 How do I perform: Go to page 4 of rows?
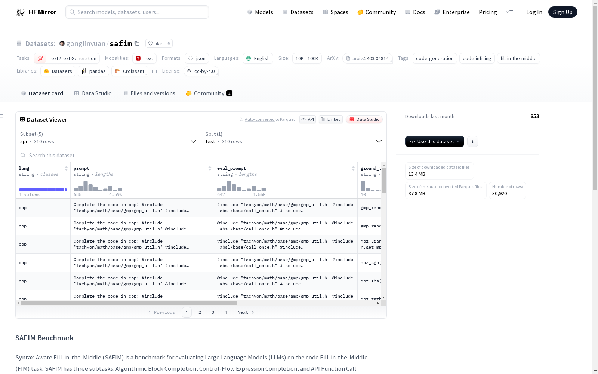coord(226,312)
